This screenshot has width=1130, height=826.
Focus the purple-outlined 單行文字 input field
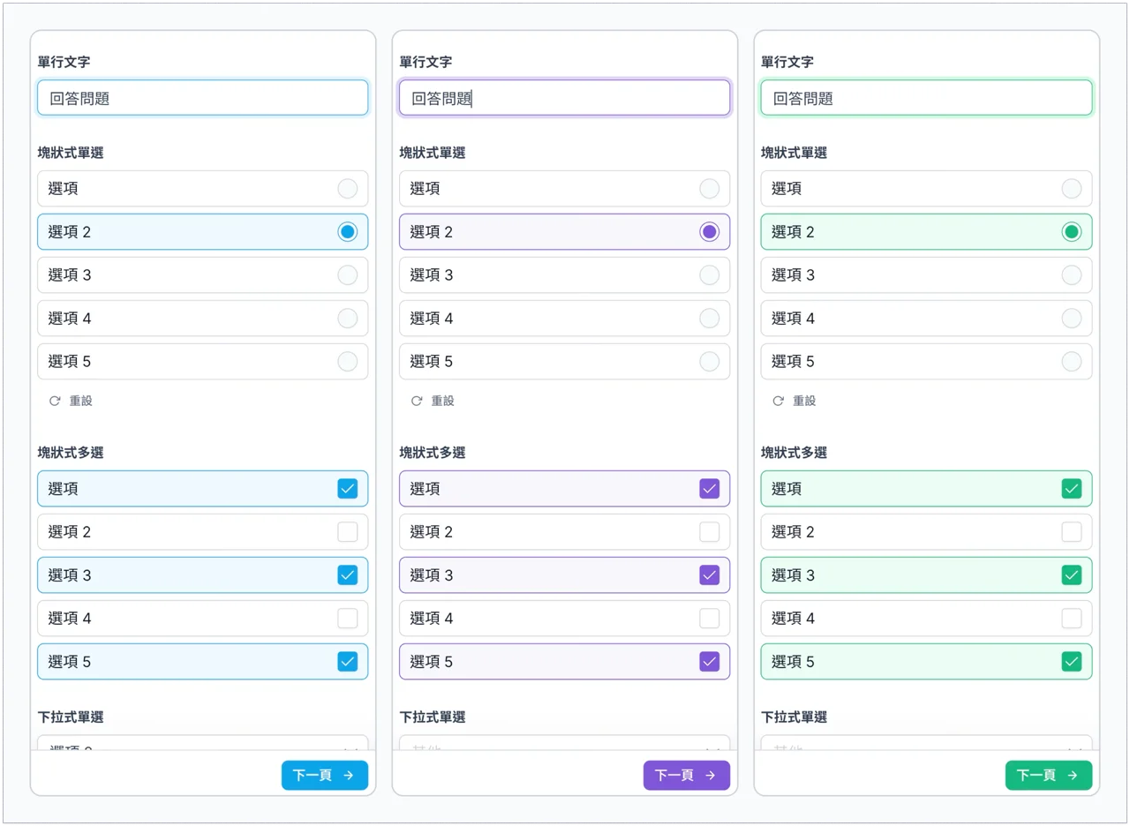(564, 98)
